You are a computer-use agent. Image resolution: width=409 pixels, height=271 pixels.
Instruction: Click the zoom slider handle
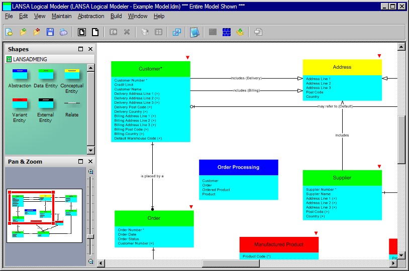[90, 236]
